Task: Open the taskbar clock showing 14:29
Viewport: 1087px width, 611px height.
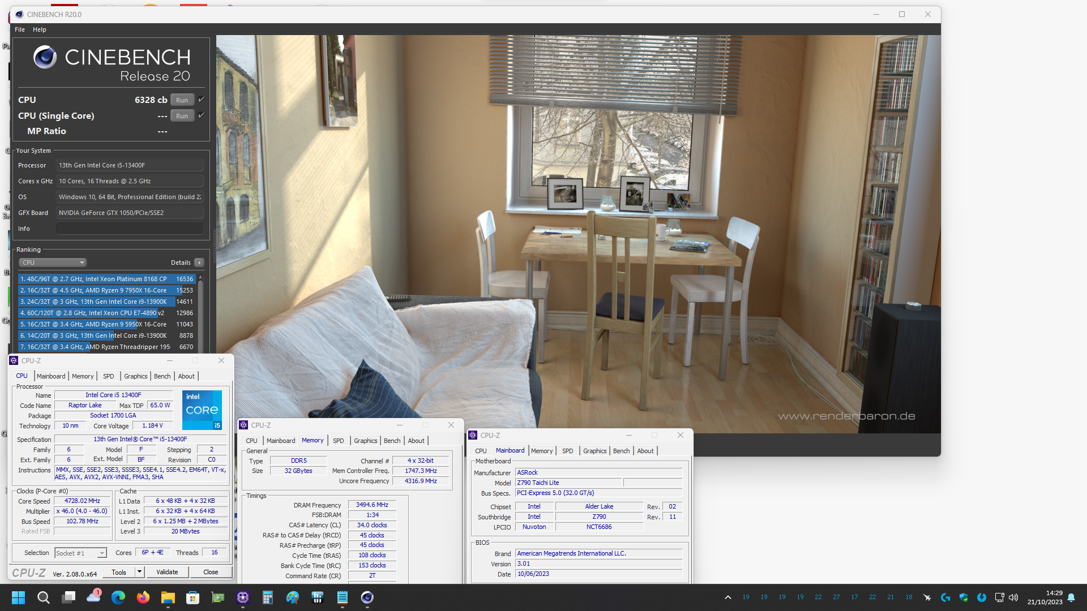Action: [x=1045, y=597]
